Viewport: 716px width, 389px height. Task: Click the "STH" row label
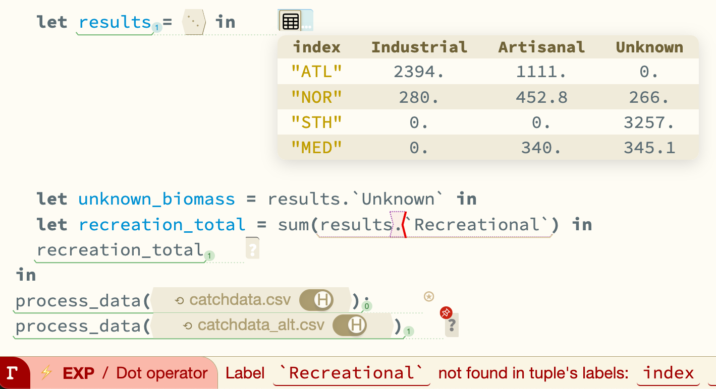(317, 122)
